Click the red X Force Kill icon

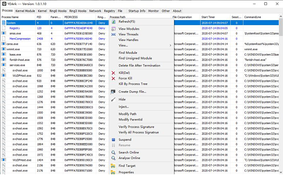point(113,78)
